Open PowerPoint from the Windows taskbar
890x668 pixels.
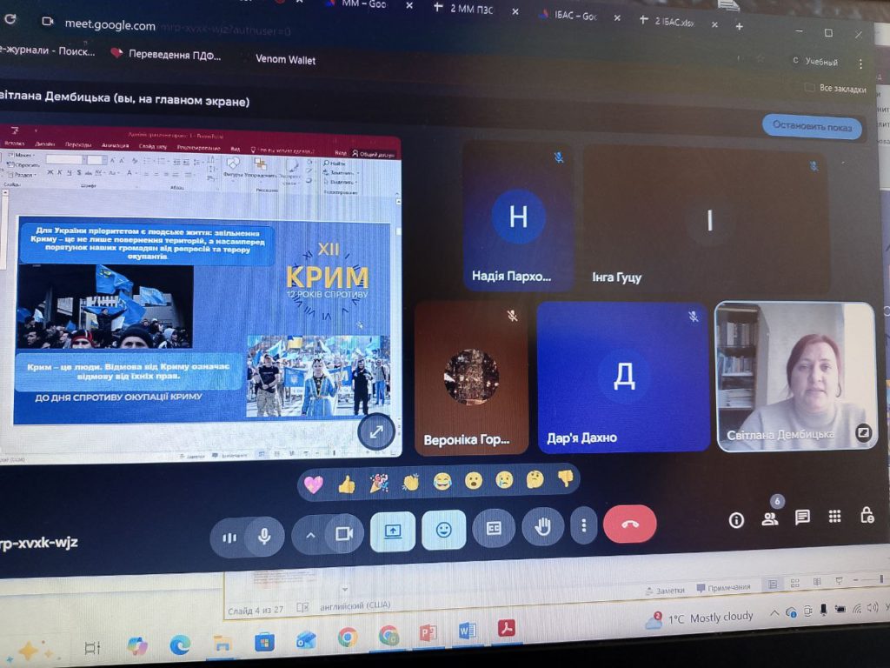click(x=428, y=632)
